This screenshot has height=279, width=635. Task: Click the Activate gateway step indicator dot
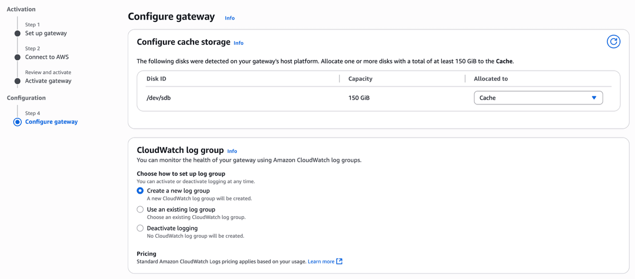[x=17, y=80]
